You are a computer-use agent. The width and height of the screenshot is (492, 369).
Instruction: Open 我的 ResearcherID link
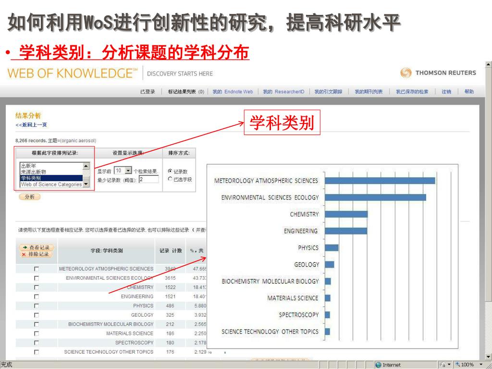click(x=283, y=92)
